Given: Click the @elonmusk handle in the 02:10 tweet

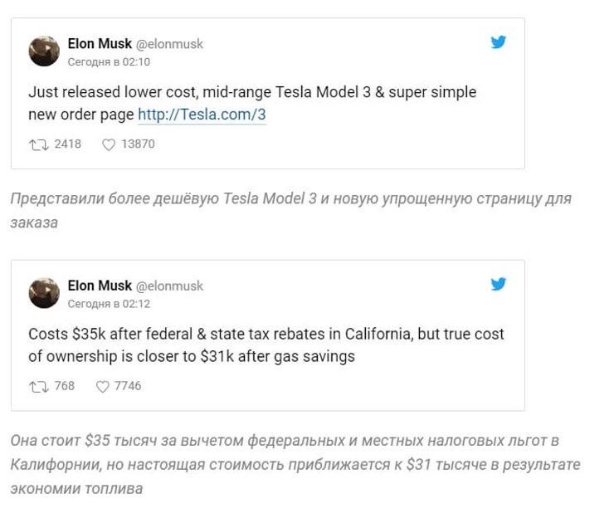Looking at the screenshot, I should (x=169, y=44).
